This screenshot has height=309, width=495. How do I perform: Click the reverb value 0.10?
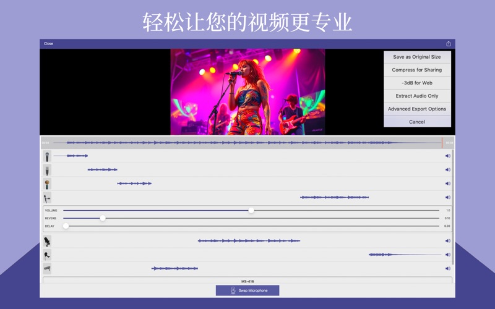447,218
